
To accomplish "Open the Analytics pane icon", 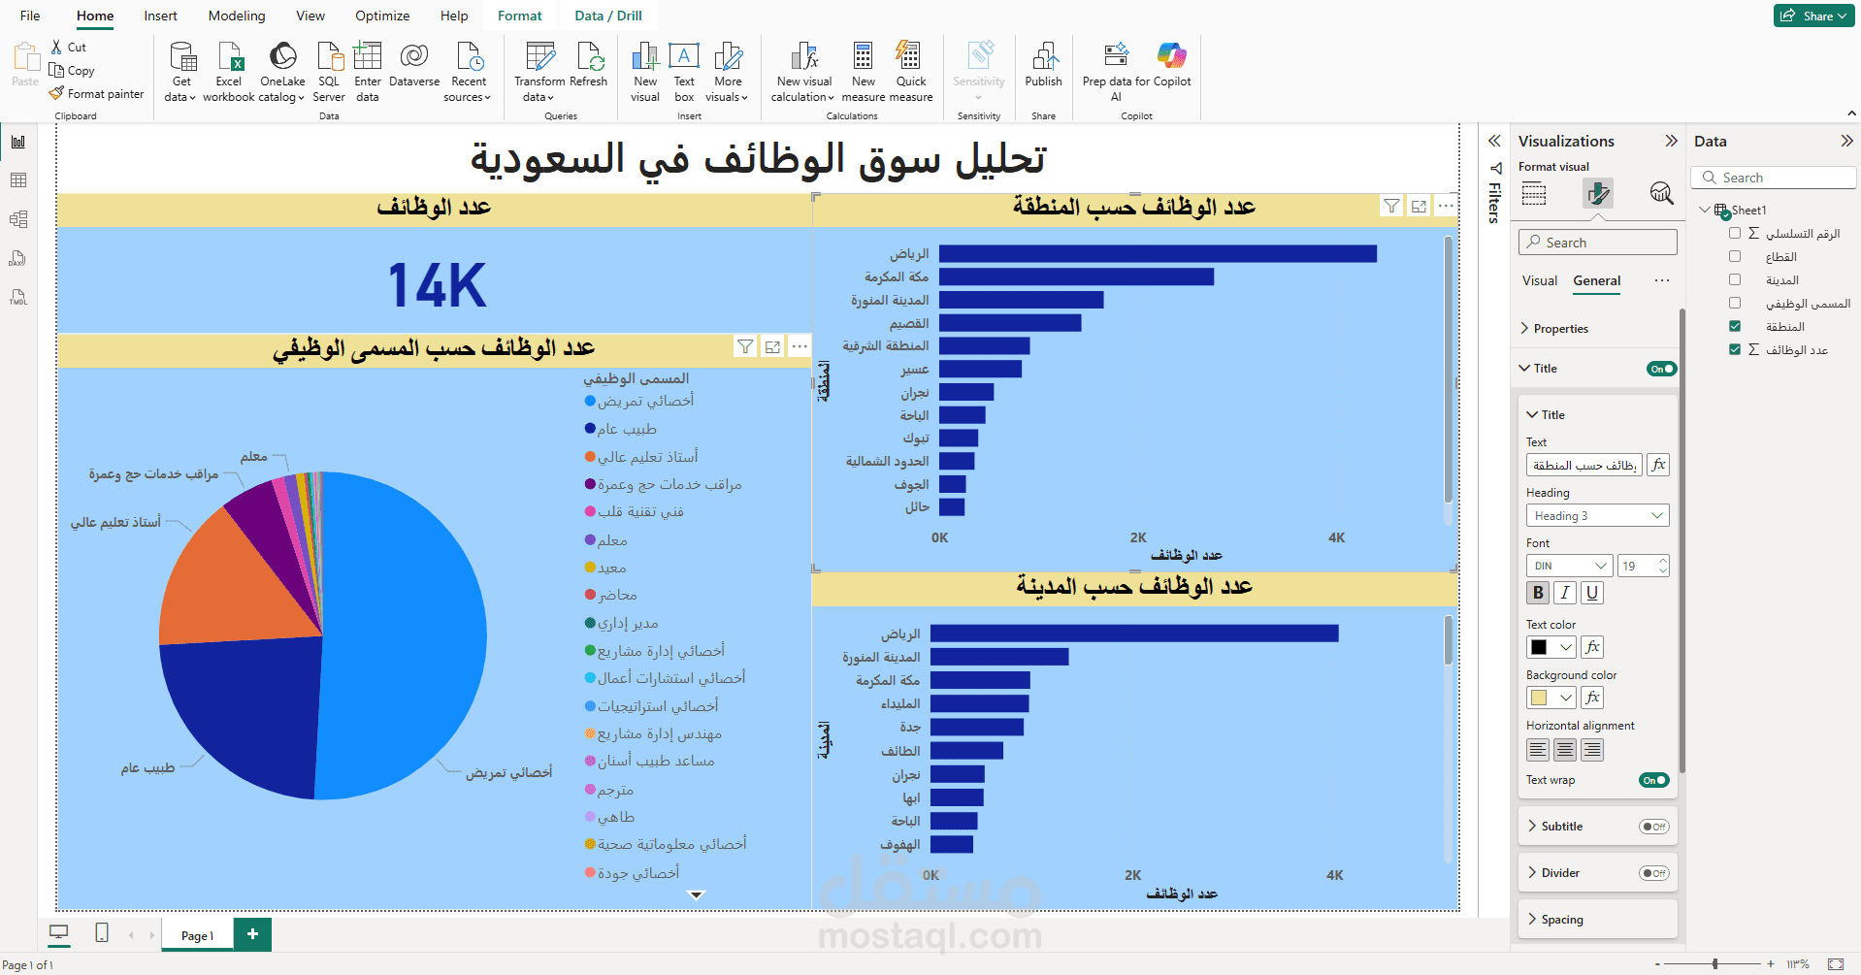I will click(1661, 193).
